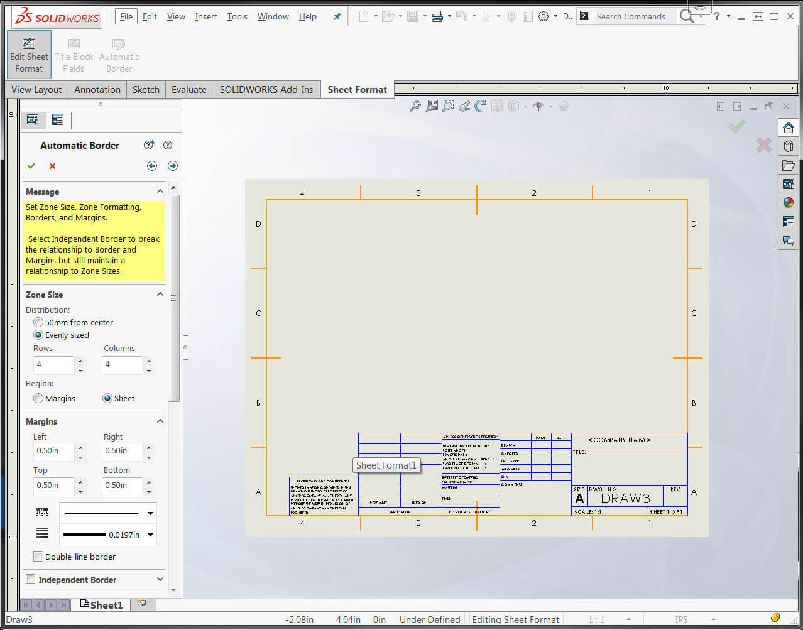This screenshot has height=630, width=803.
Task: Open the View Palette pane
Action: [789, 183]
